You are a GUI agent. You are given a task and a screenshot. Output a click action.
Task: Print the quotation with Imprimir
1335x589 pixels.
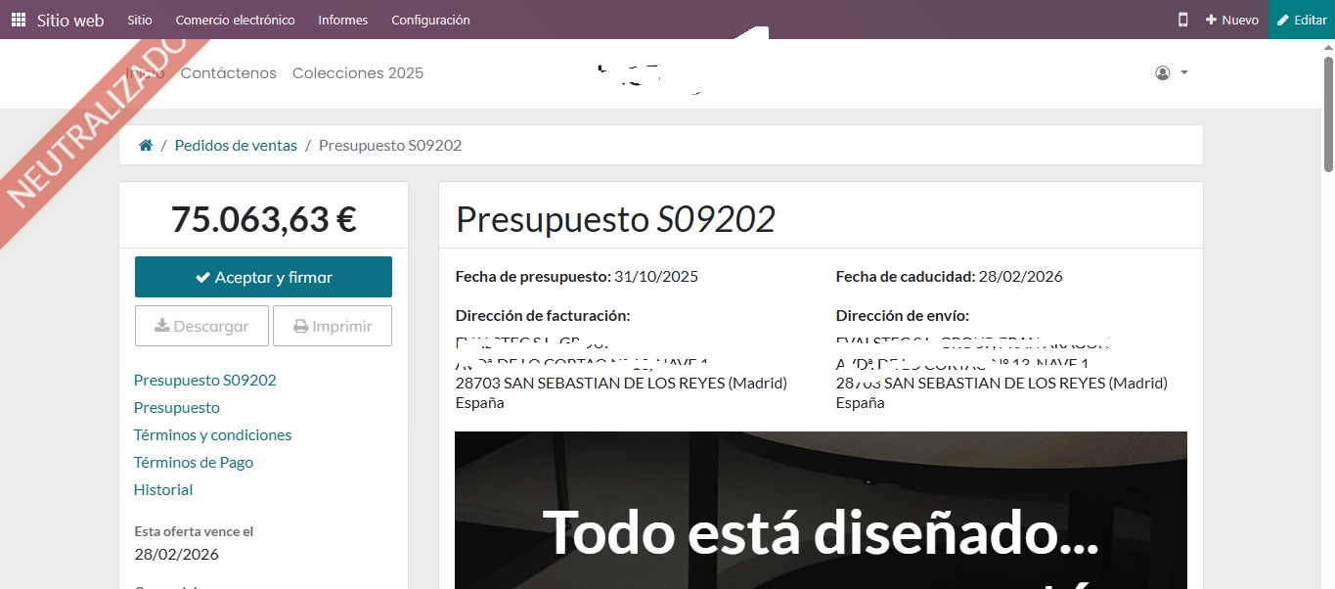click(333, 326)
